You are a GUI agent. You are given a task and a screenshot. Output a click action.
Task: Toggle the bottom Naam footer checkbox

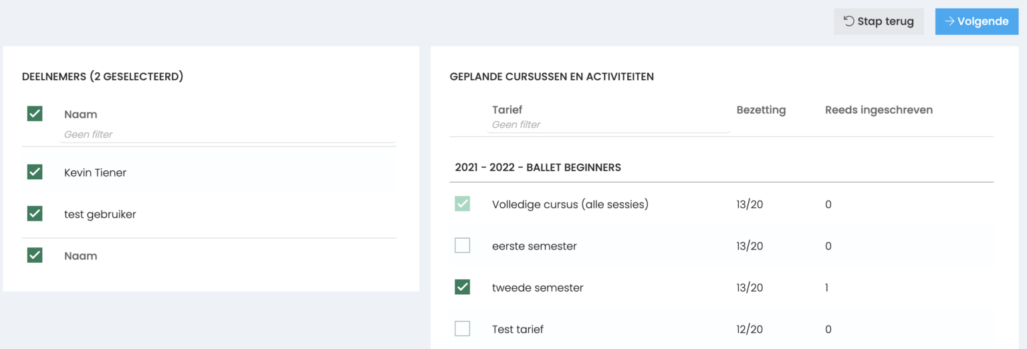click(35, 255)
